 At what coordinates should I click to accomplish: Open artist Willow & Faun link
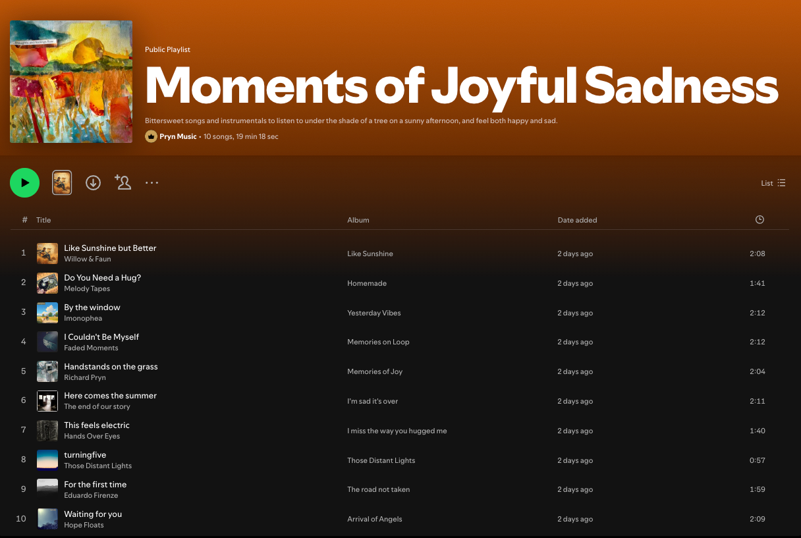point(88,259)
